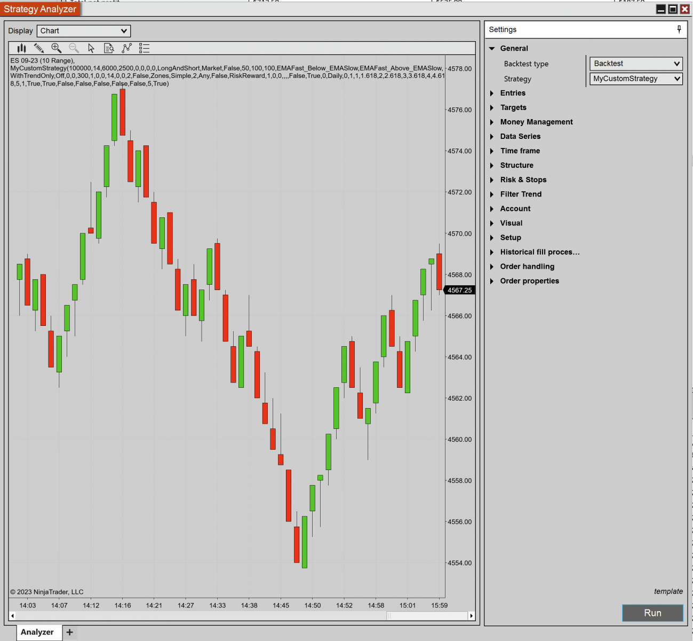The image size is (693, 641).
Task: Expand the Filter Trend section
Action: click(x=492, y=194)
